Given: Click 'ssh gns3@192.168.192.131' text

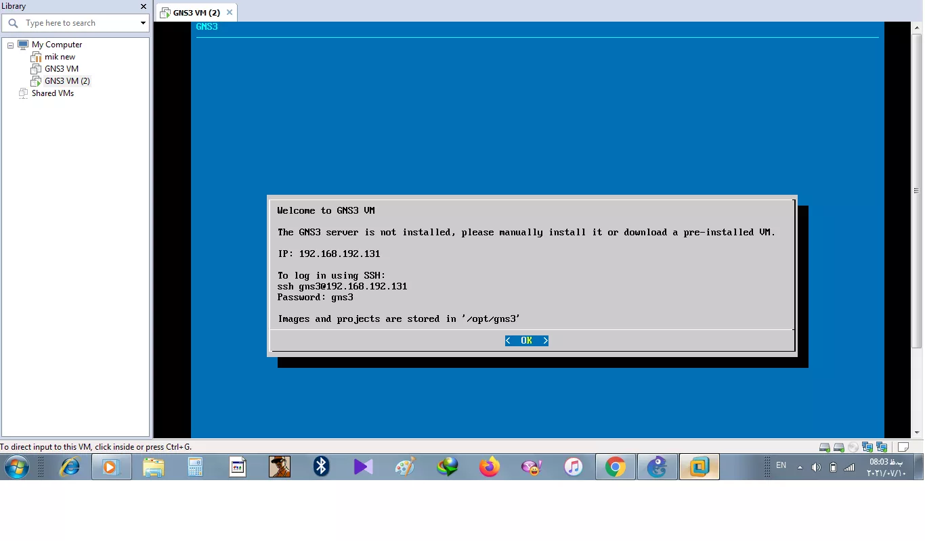Looking at the screenshot, I should 342,286.
